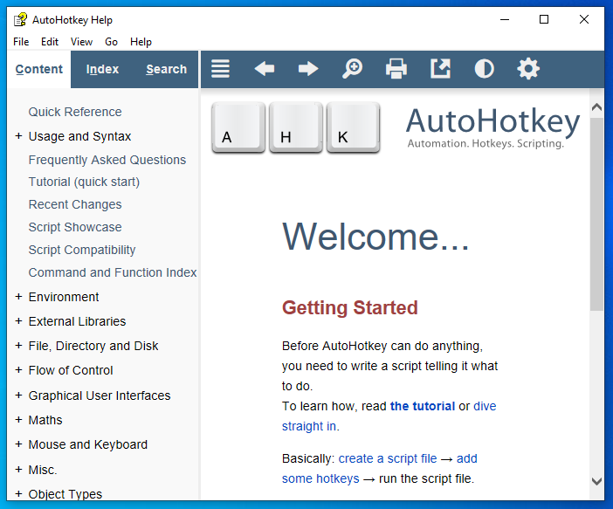Open Frequently Asked Questions
613x509 pixels.
click(107, 160)
